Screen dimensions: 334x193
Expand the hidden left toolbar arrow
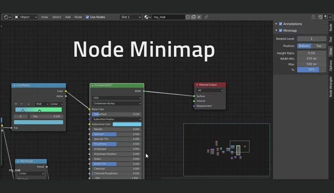click(x=2, y=26)
